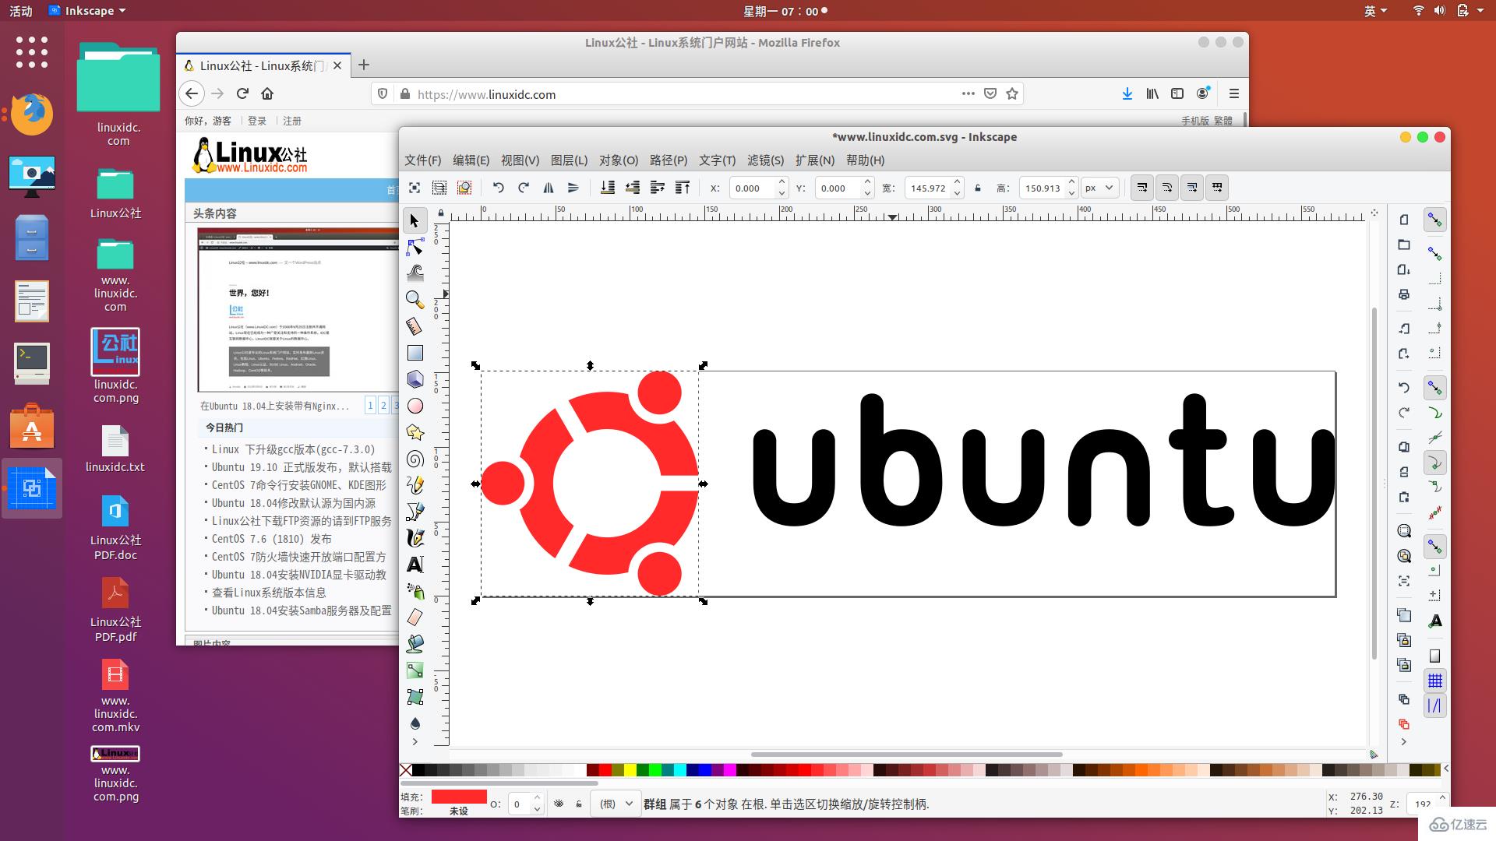Open 扩展(N) menu
The height and width of the screenshot is (841, 1496).
coord(814,160)
